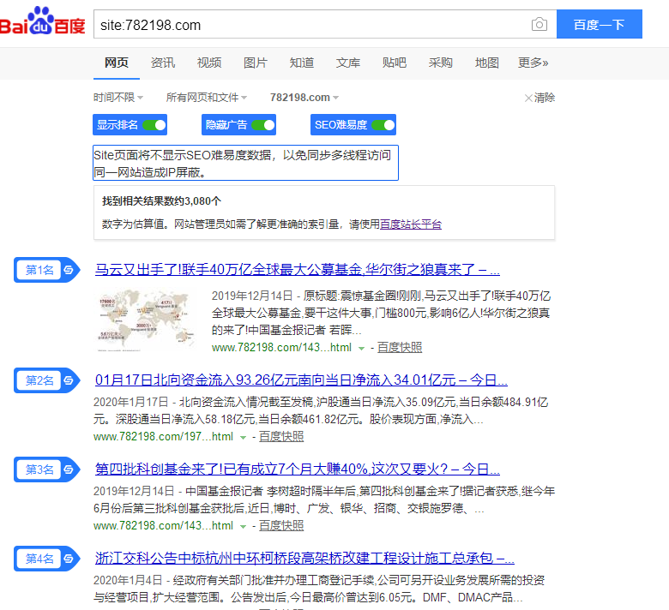Expand arrow beside 197...html result URL
The height and width of the screenshot is (610, 669).
click(243, 437)
